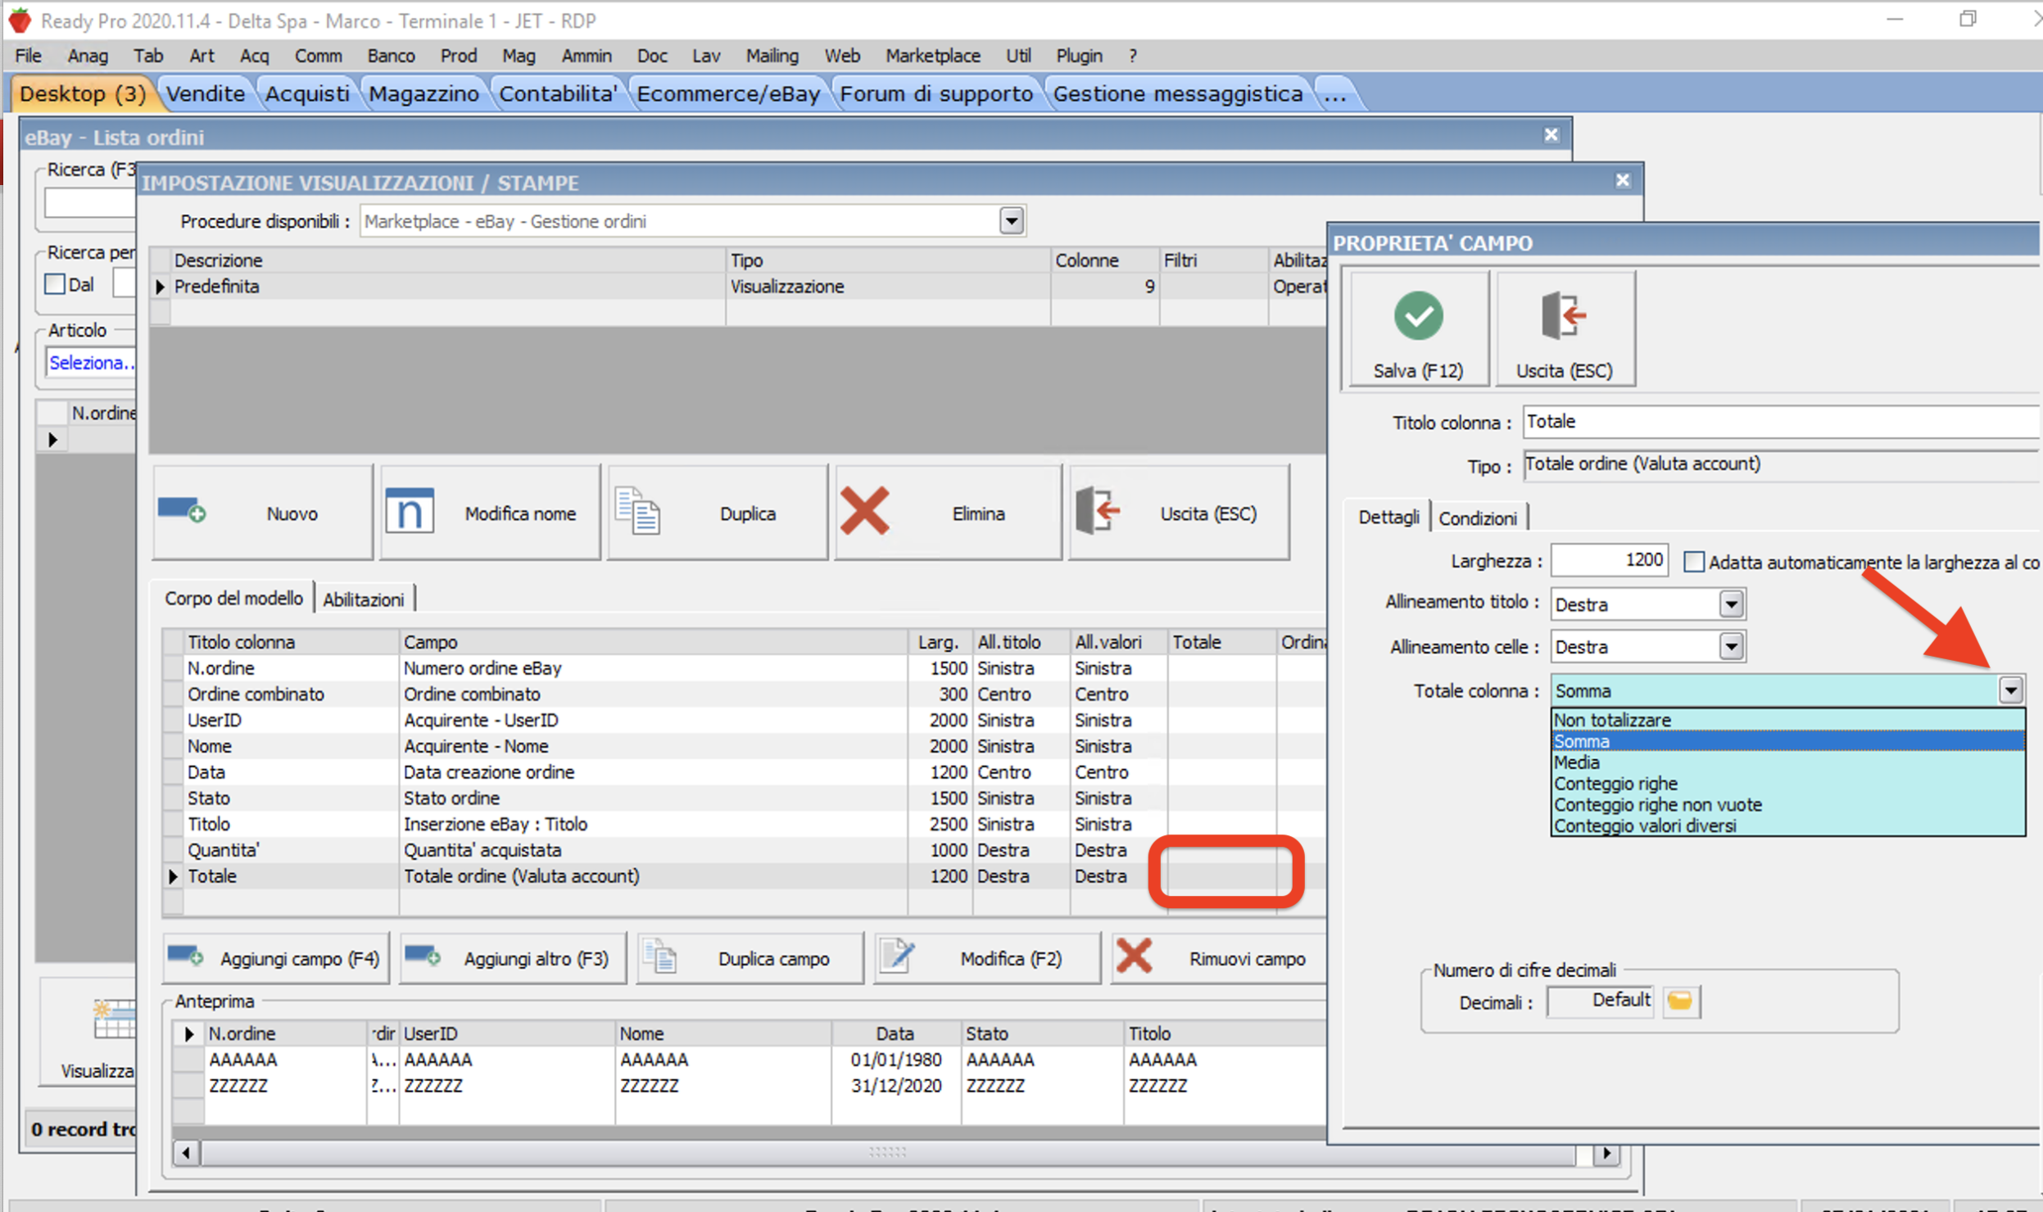Expand the Procedure disponibili combo box
This screenshot has width=2043, height=1212.
tap(1012, 221)
